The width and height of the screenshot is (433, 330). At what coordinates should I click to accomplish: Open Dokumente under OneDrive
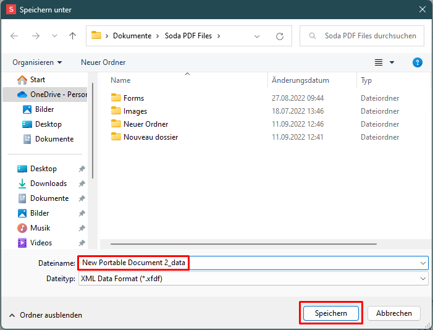tap(54, 139)
